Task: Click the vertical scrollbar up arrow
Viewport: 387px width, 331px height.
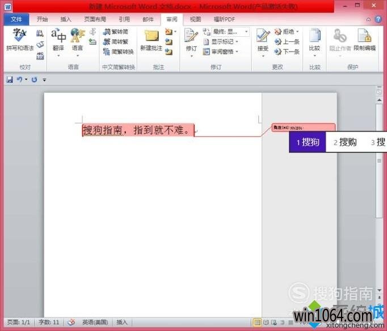Action: [380, 100]
